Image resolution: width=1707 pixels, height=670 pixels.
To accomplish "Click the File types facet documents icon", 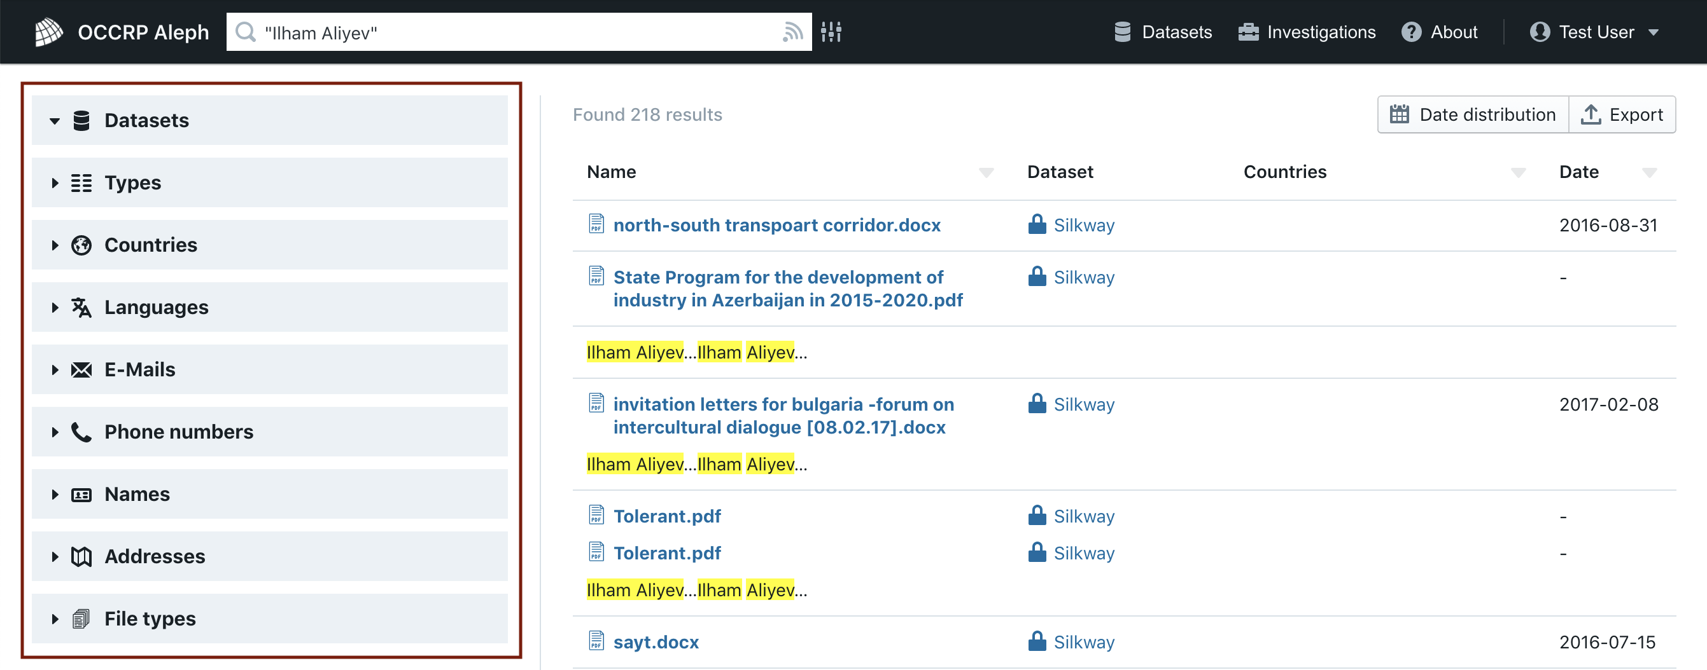I will tap(81, 619).
